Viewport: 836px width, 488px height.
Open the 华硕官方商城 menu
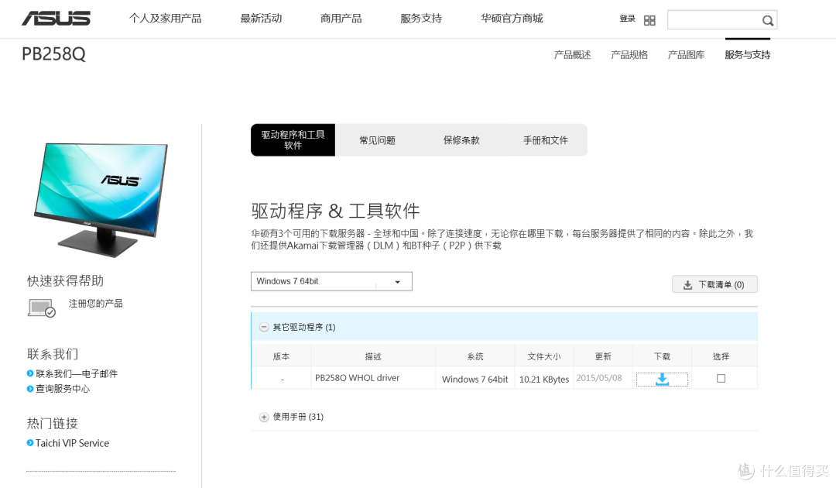point(512,19)
